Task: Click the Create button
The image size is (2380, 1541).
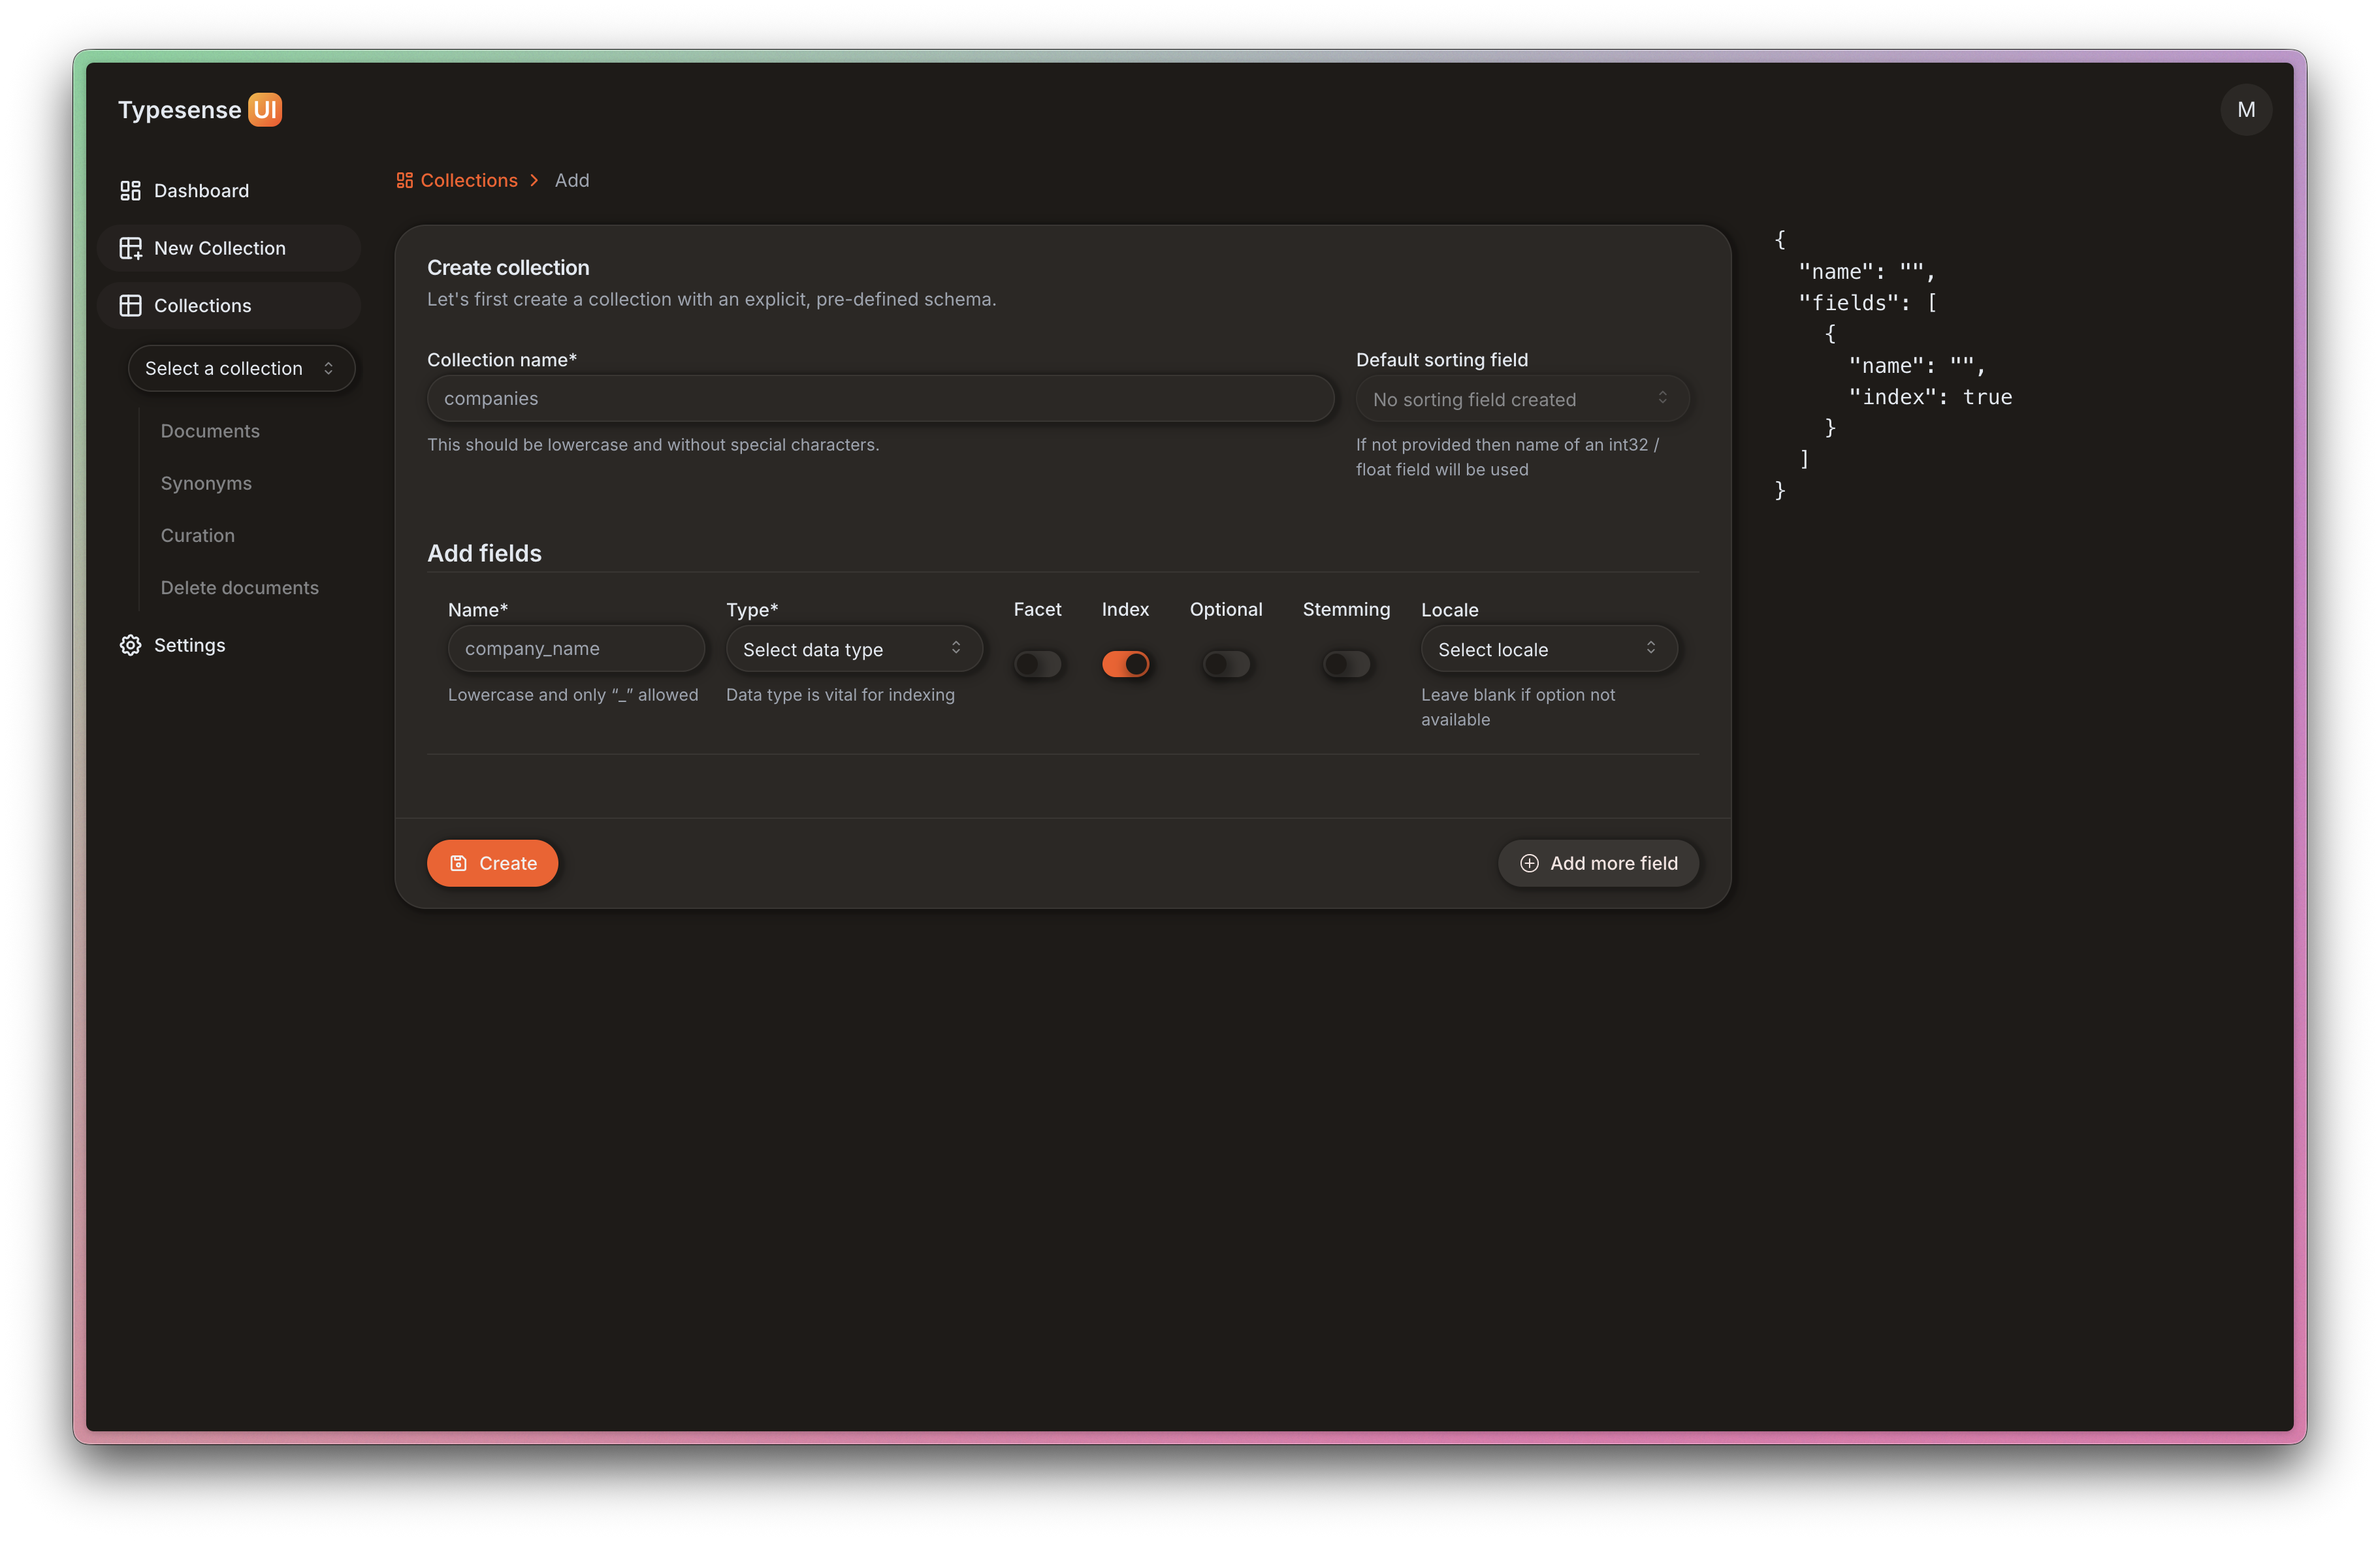Action: (492, 863)
